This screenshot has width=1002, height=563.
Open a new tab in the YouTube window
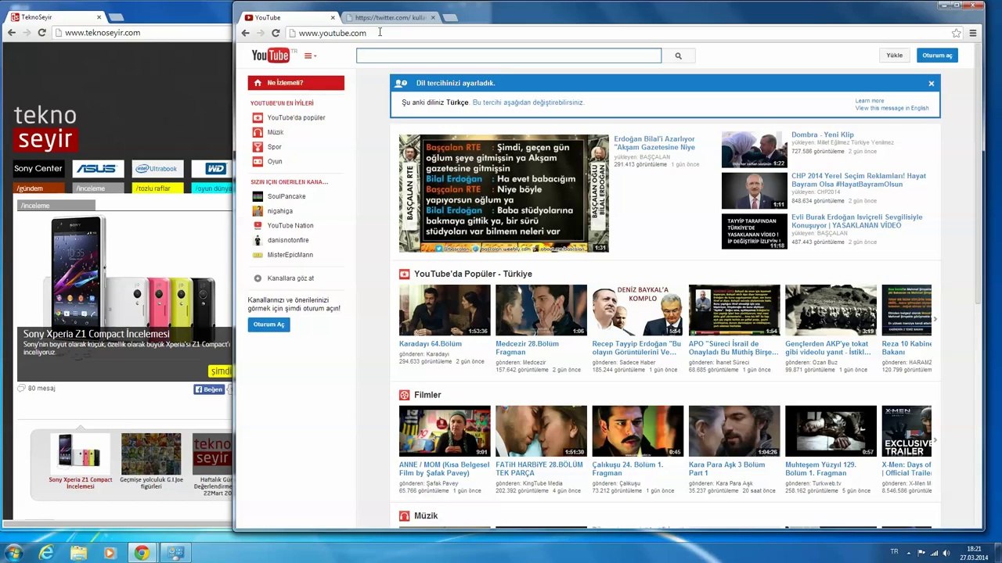(x=450, y=17)
